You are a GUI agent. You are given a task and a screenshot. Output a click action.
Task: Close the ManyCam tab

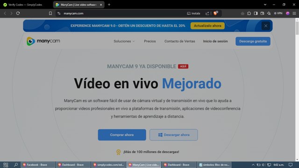[x=101, y=5]
